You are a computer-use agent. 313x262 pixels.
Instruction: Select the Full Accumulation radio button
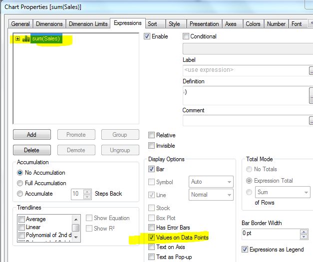point(20,183)
